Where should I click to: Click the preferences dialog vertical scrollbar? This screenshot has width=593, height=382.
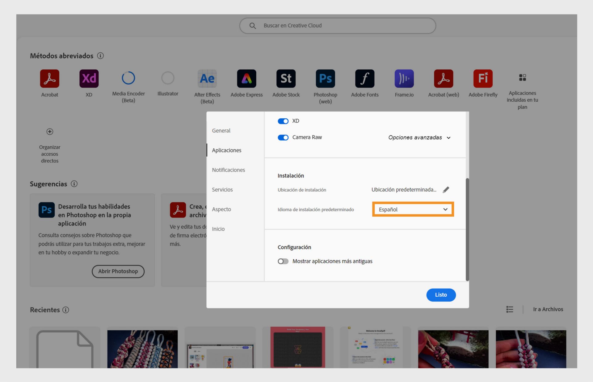tap(467, 230)
